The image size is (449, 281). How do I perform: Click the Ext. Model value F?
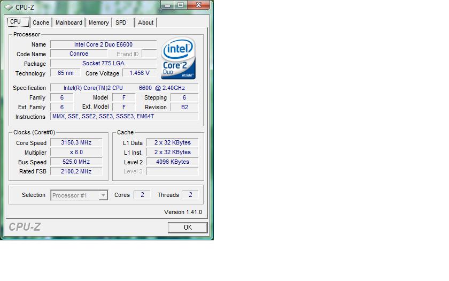coord(123,107)
